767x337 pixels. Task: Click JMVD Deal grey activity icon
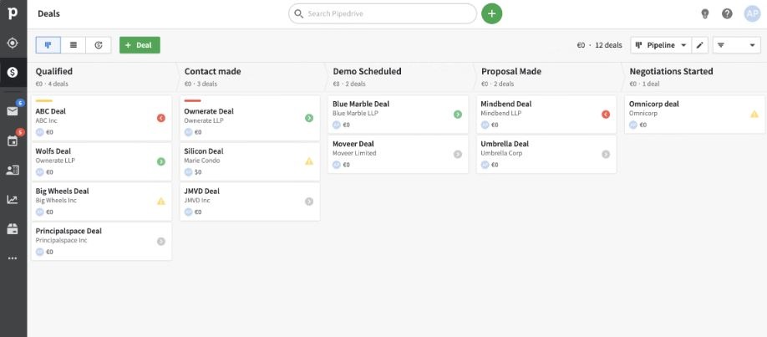(x=309, y=202)
